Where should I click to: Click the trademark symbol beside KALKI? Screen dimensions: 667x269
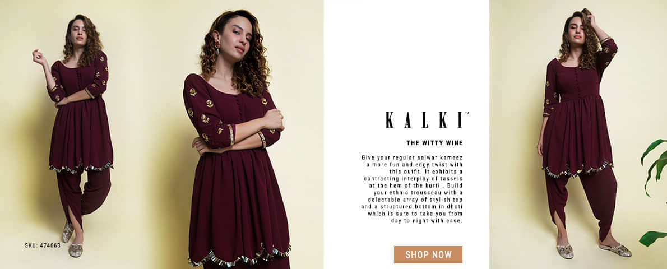(467, 113)
